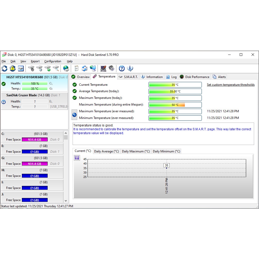Click the blue reset arrow beside maximum temperature
This screenshot has height=259, width=259.
coord(74,115)
